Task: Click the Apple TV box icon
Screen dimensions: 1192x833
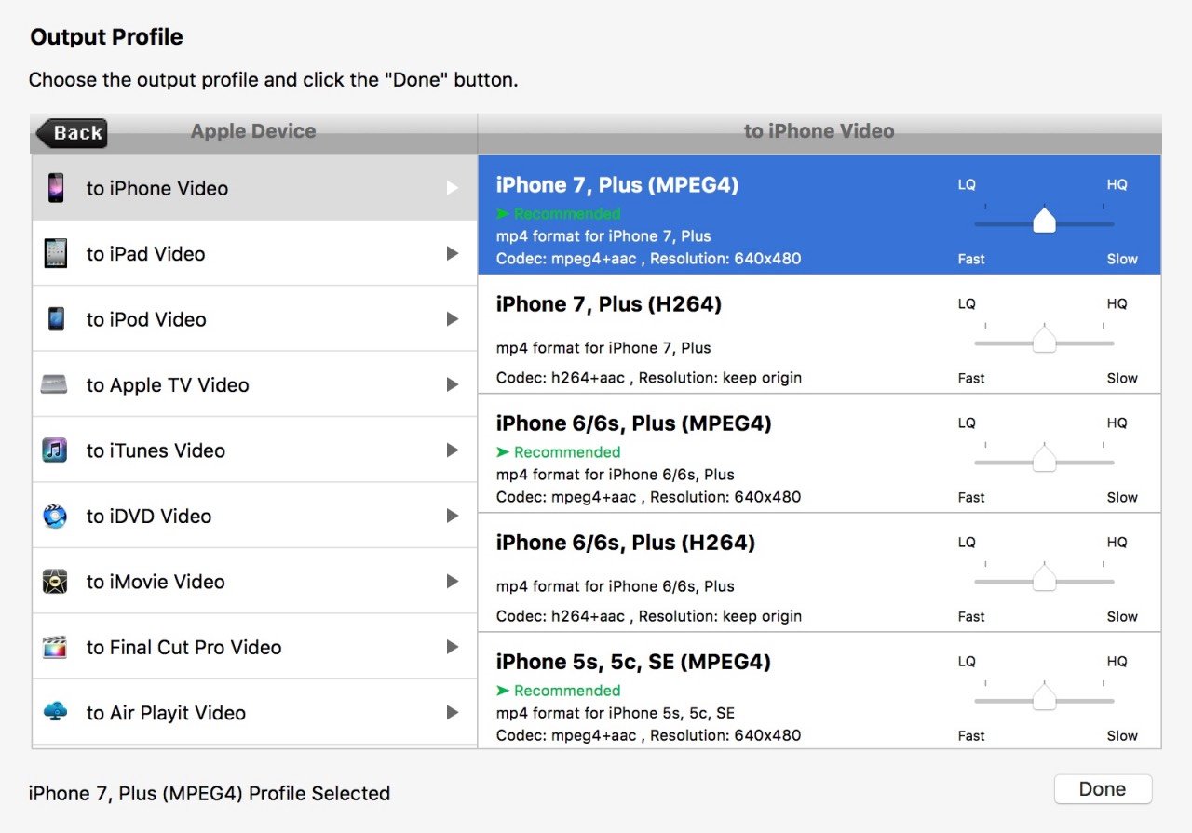Action: 55,384
